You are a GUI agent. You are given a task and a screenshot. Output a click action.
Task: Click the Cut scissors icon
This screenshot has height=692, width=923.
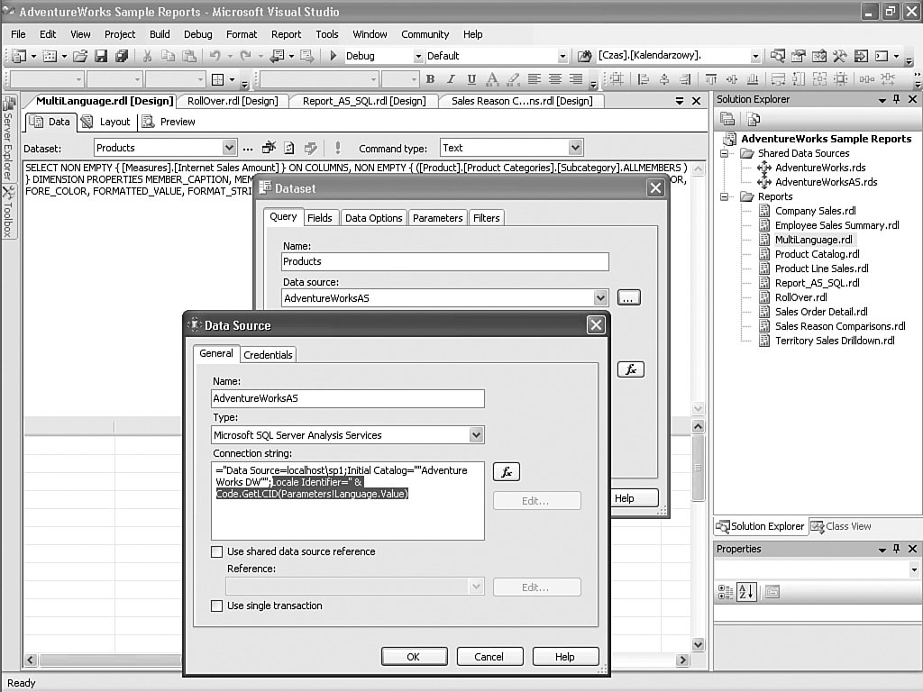[x=147, y=56]
